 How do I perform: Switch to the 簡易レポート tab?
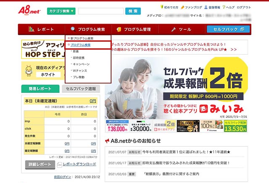tap(40, 89)
